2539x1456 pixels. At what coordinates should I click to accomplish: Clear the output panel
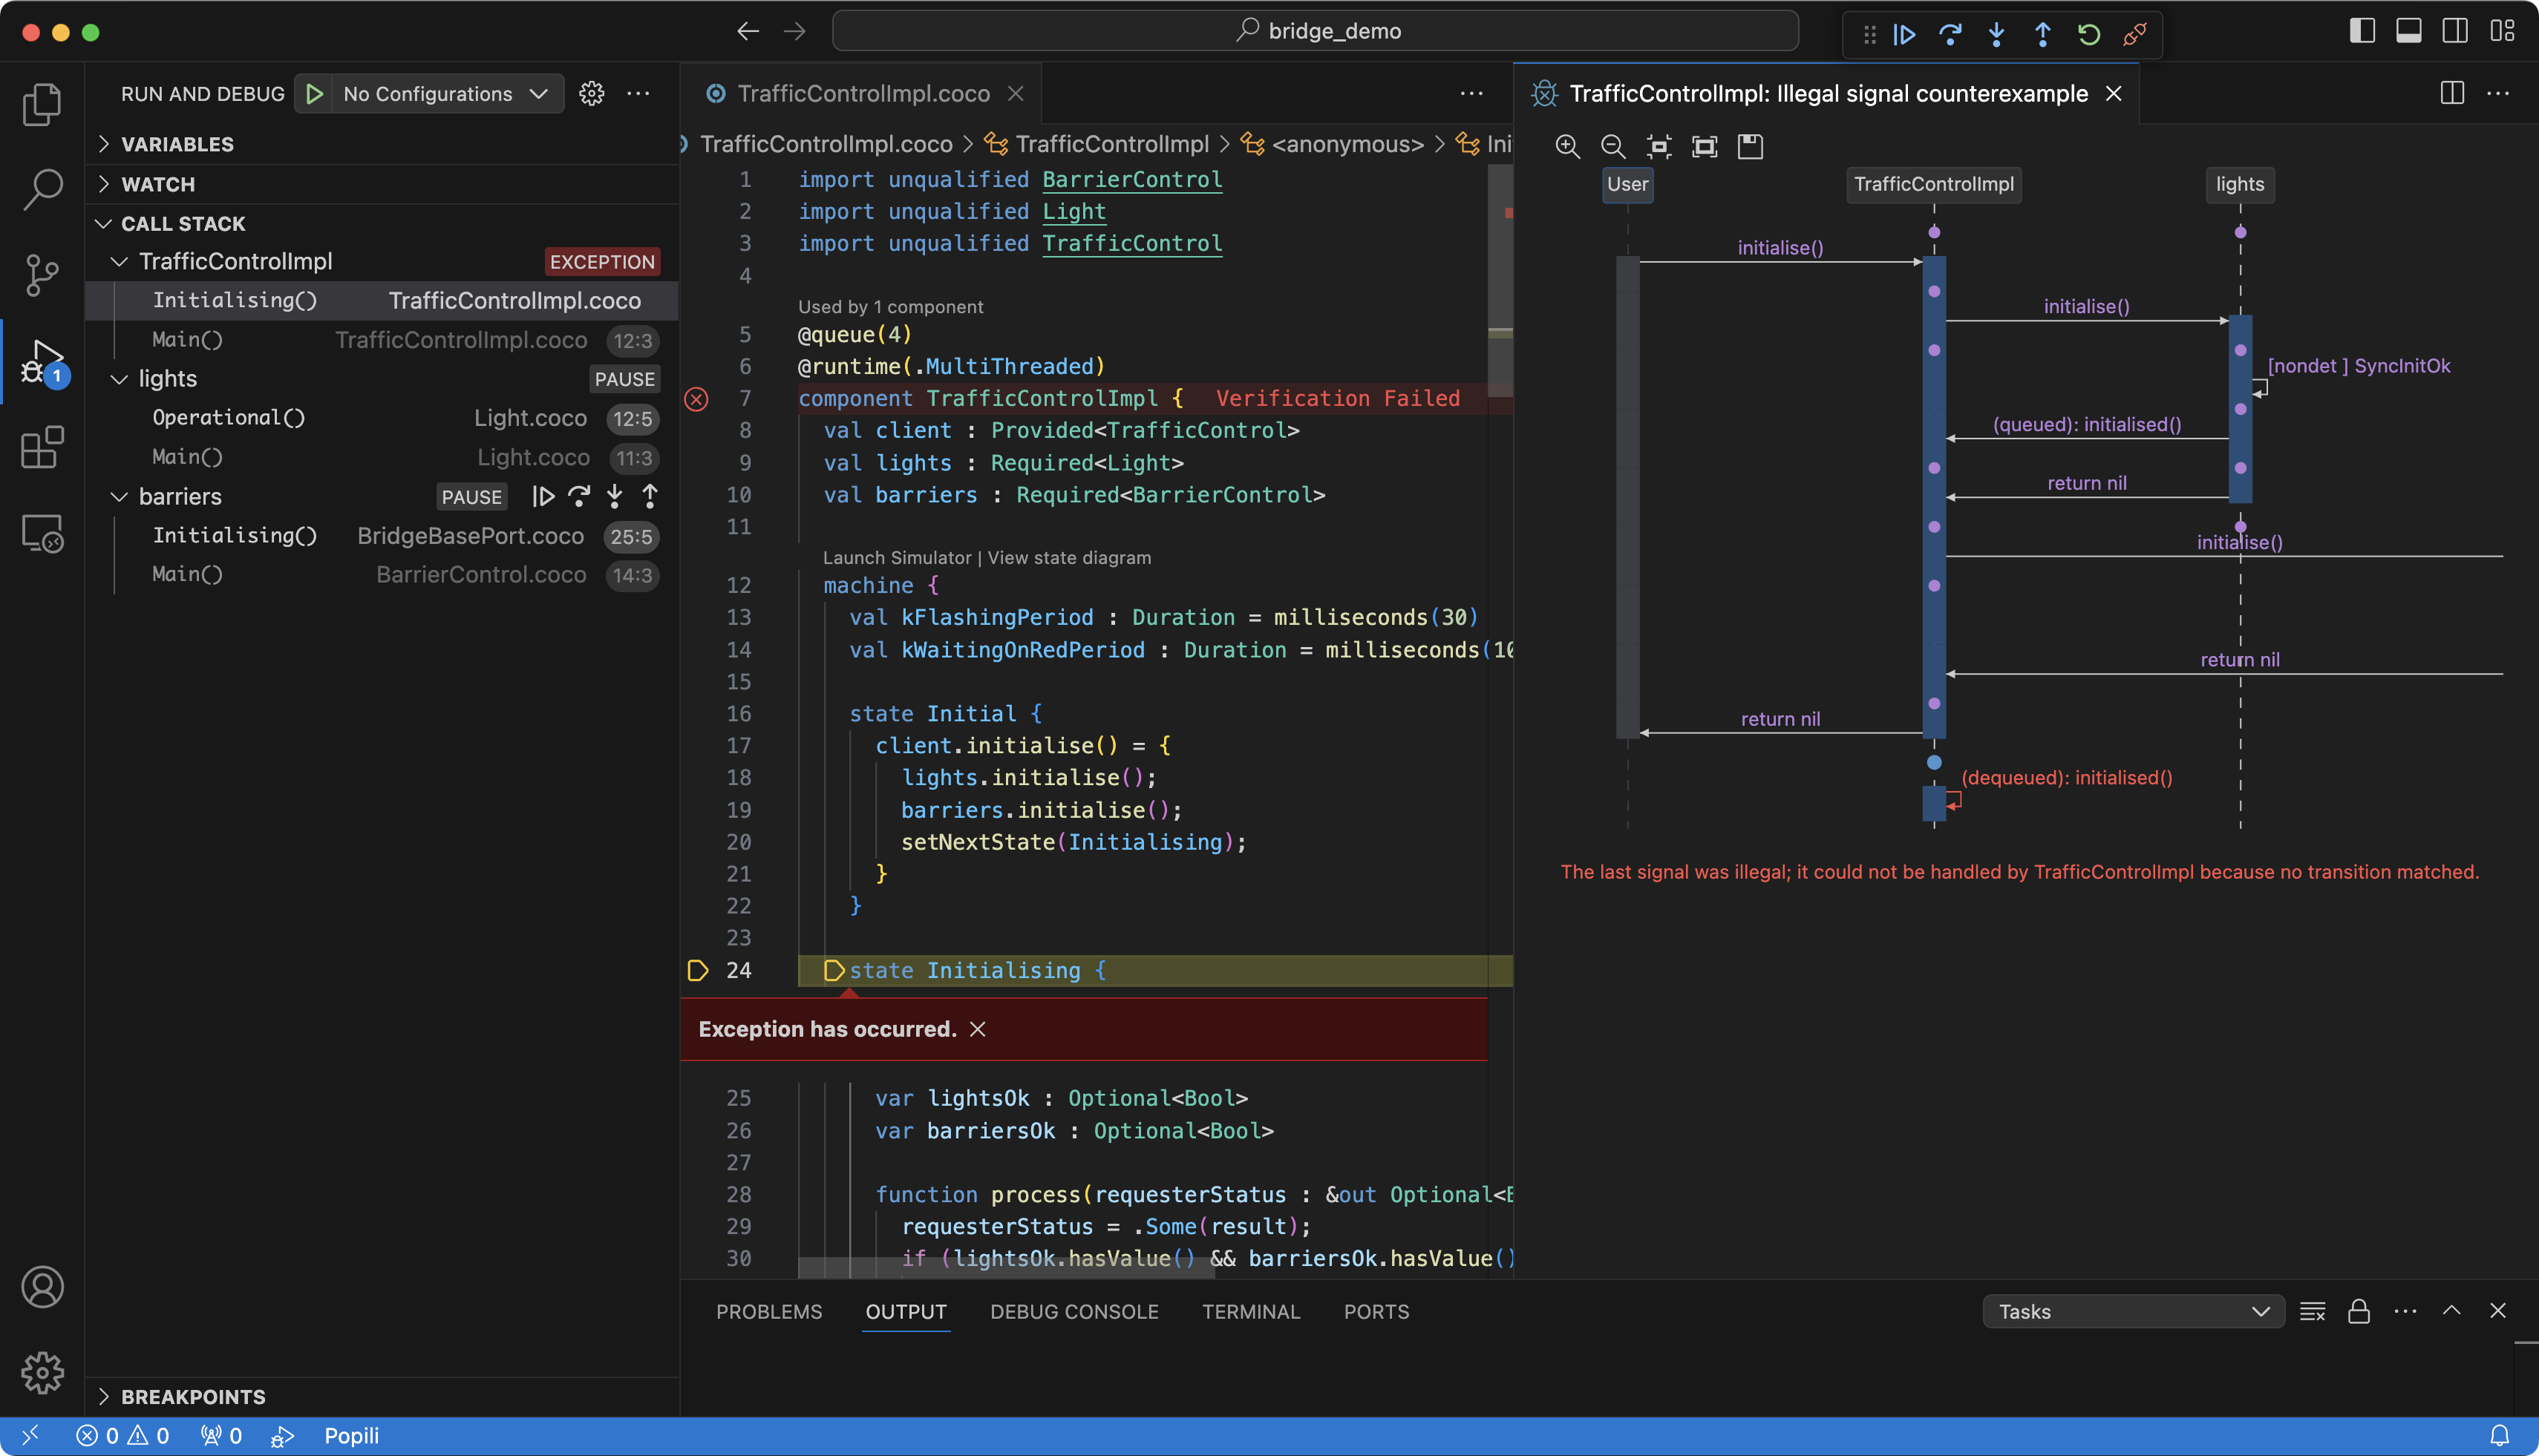tap(2313, 1311)
